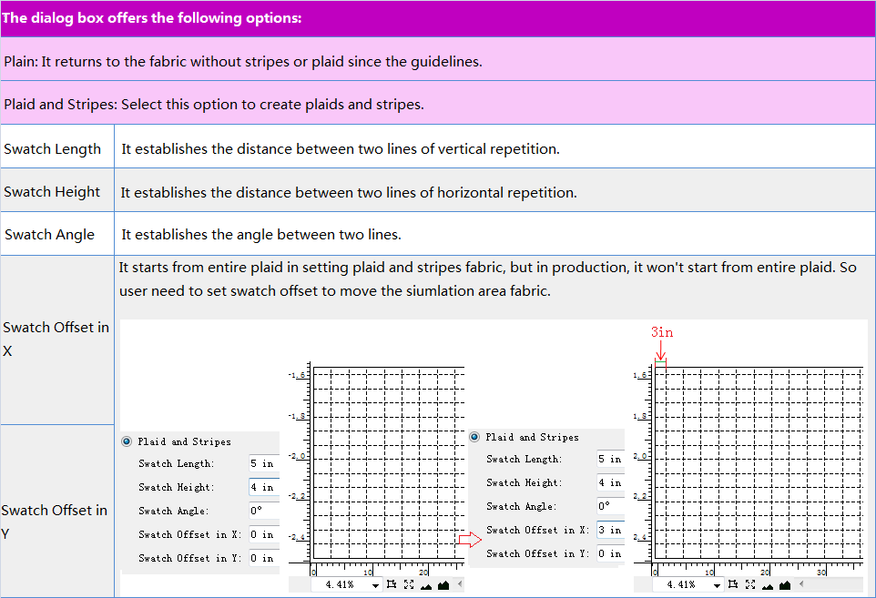Click left Swatch Length field showing 5 in
The width and height of the screenshot is (876, 598).
pos(262,463)
